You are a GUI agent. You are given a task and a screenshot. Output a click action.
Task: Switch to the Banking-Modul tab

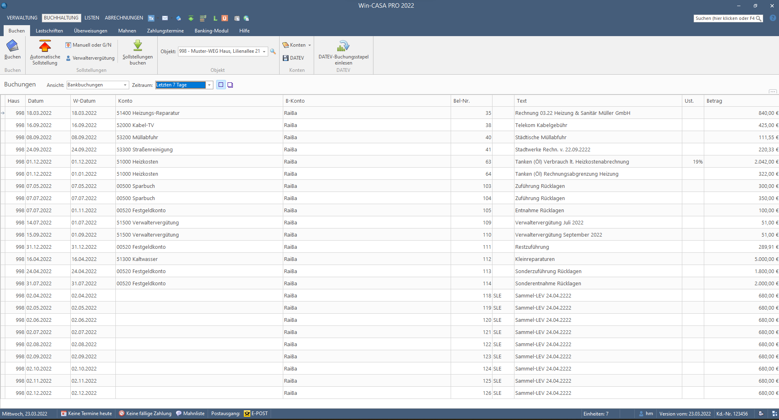[211, 31]
